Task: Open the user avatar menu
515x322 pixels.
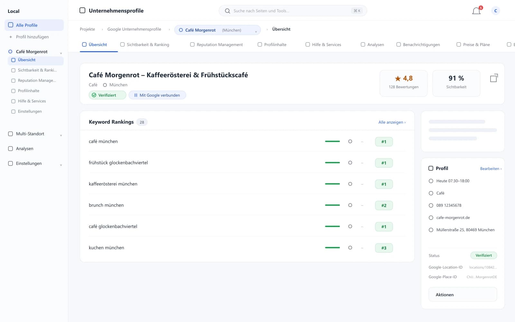Action: pos(495,11)
